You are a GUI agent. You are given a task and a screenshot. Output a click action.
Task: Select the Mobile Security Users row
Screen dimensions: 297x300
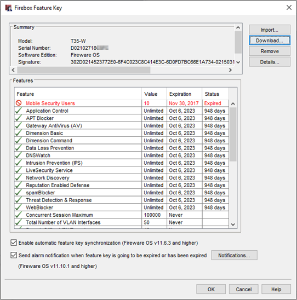[x=122, y=103]
